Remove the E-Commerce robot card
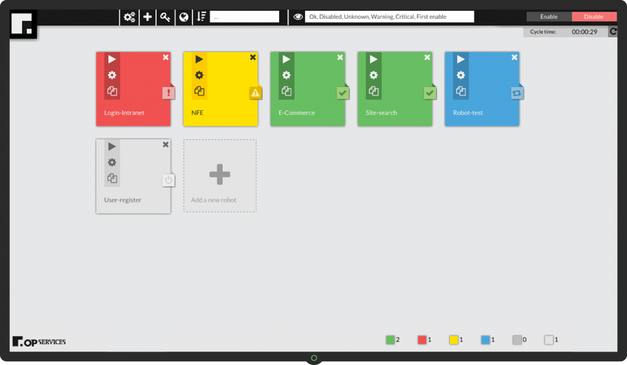The height and width of the screenshot is (365, 627). (340, 57)
